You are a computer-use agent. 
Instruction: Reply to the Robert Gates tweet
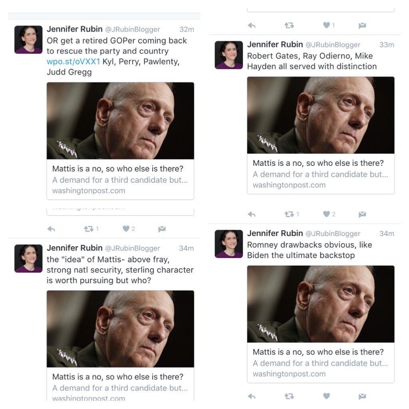252,214
